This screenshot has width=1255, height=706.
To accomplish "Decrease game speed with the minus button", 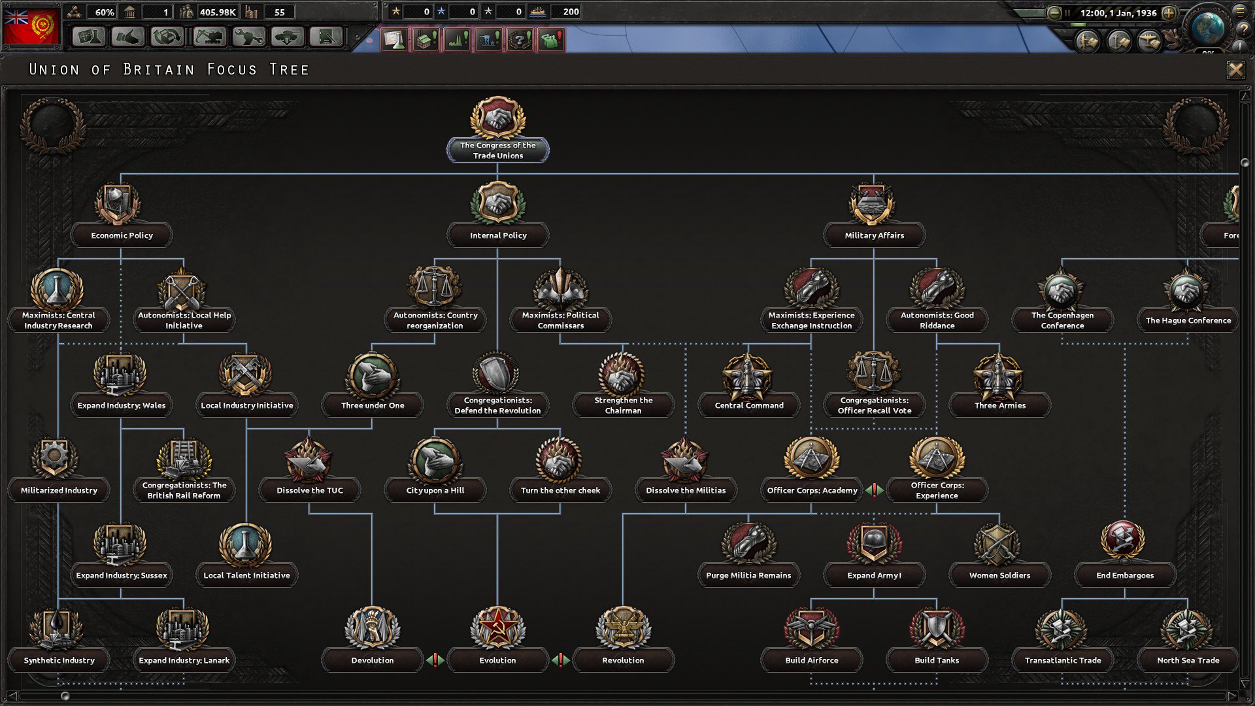I will (x=1054, y=13).
